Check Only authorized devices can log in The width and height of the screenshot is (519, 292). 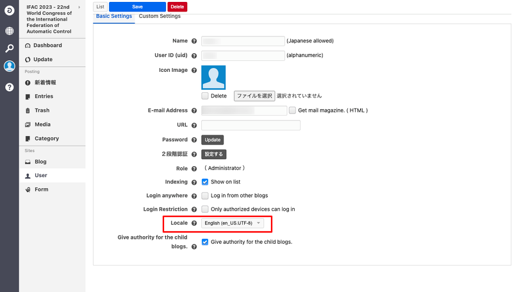pyautogui.click(x=205, y=209)
